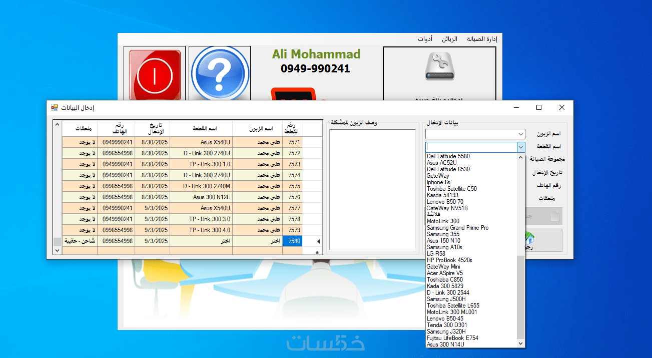Image resolution: width=652 pixels, height=358 pixels.
Task: Click the data entry window title icon
Action: 55,107
